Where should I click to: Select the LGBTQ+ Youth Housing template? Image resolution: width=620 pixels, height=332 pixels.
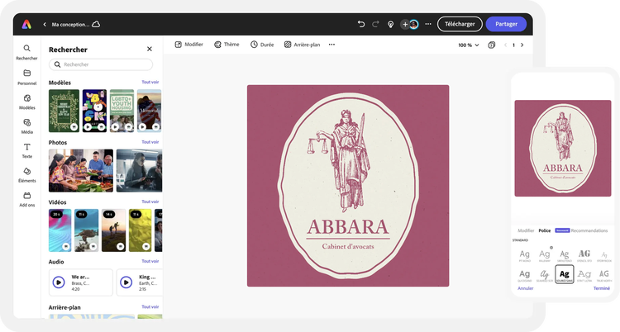click(x=122, y=111)
